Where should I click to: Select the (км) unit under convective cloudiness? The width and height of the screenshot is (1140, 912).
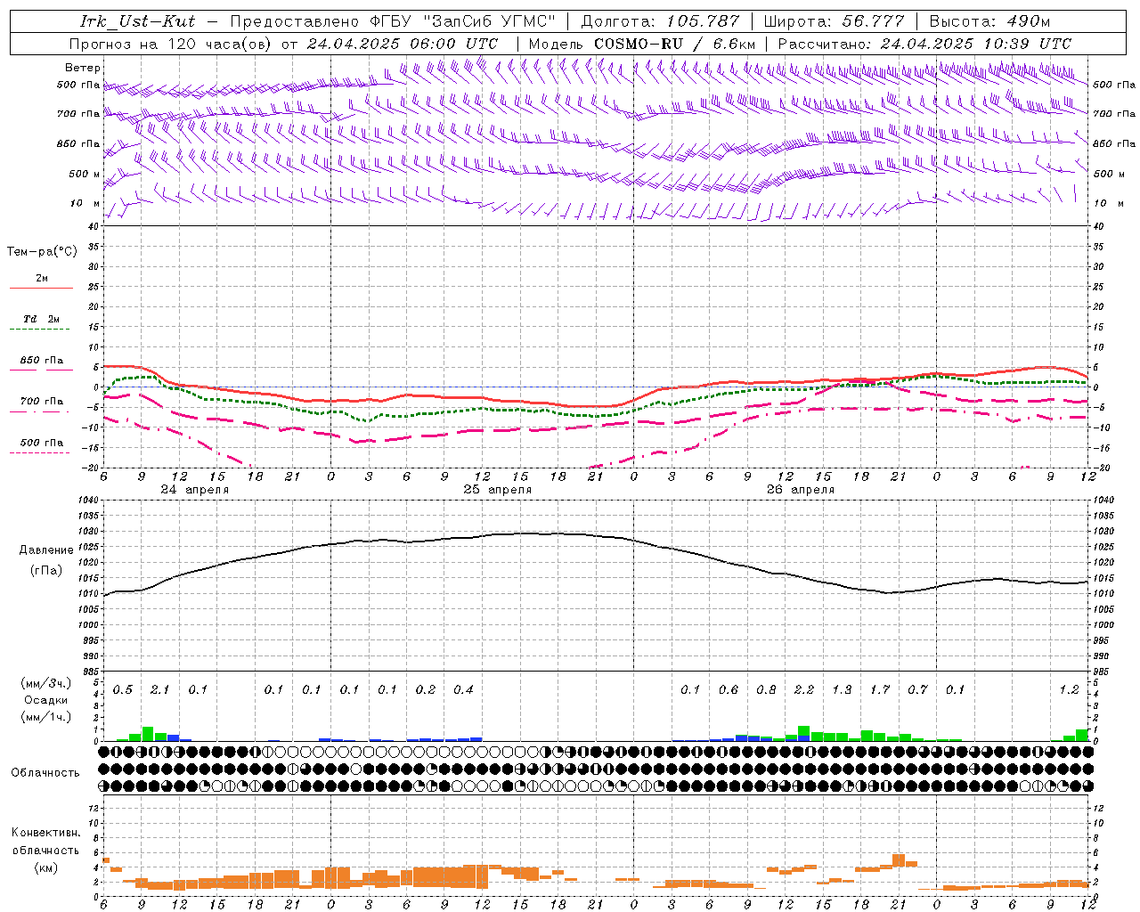click(x=45, y=867)
